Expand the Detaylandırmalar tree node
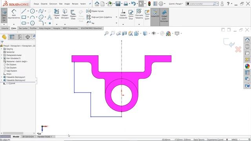This screenshot has height=141, width=251. (x=2, y=55)
